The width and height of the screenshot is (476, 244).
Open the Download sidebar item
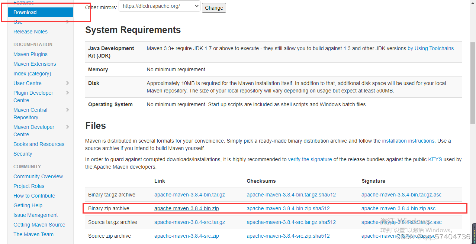tap(41, 12)
